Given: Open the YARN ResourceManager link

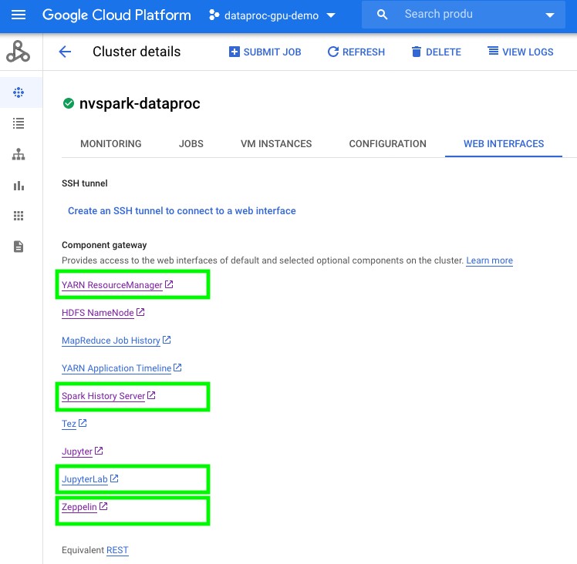Looking at the screenshot, I should click(112, 285).
